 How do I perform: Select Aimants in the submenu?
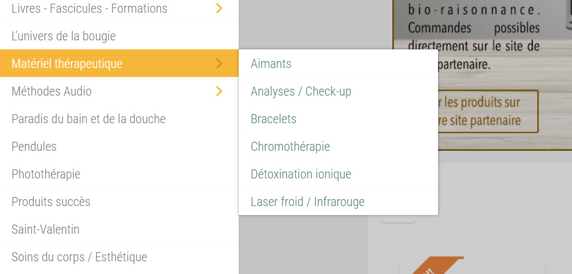coord(271,64)
